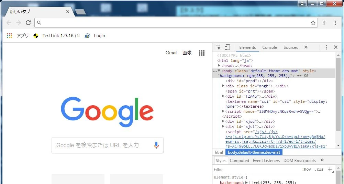Click the browser forward arrow
The image size is (344, 184).
(19, 23)
